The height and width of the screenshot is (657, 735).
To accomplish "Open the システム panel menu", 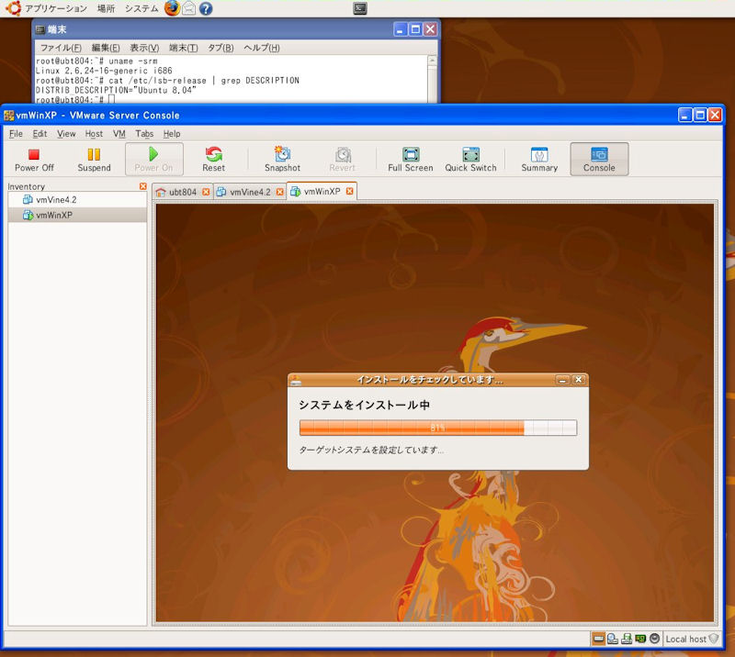I will (x=141, y=8).
